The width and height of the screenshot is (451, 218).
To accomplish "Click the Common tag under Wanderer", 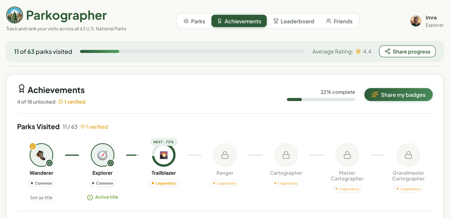I will click(41, 183).
